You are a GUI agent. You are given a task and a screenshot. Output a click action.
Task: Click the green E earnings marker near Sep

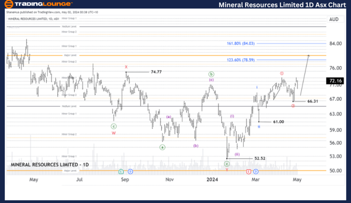coord(121,171)
